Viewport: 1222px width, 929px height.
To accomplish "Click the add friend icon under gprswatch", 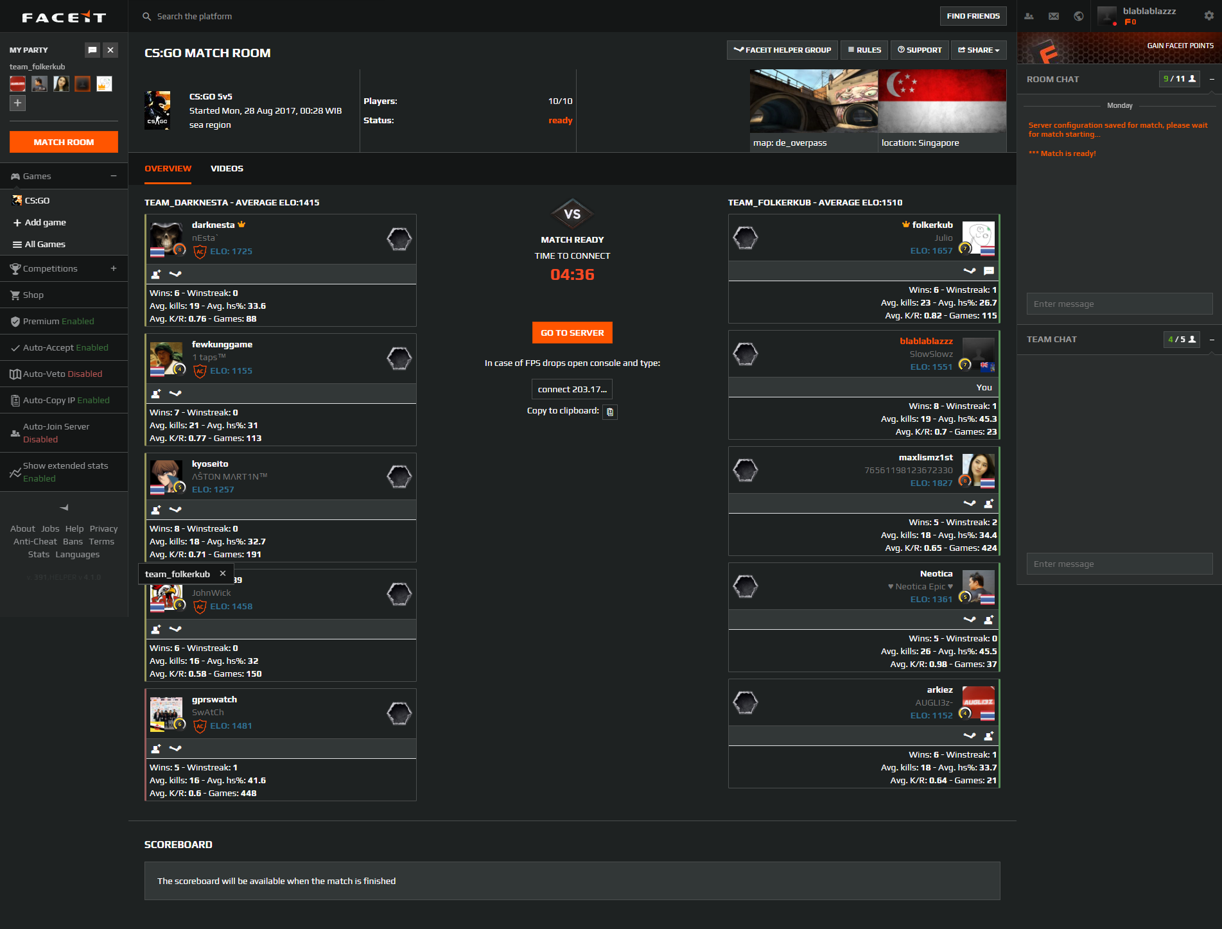I will [x=155, y=749].
